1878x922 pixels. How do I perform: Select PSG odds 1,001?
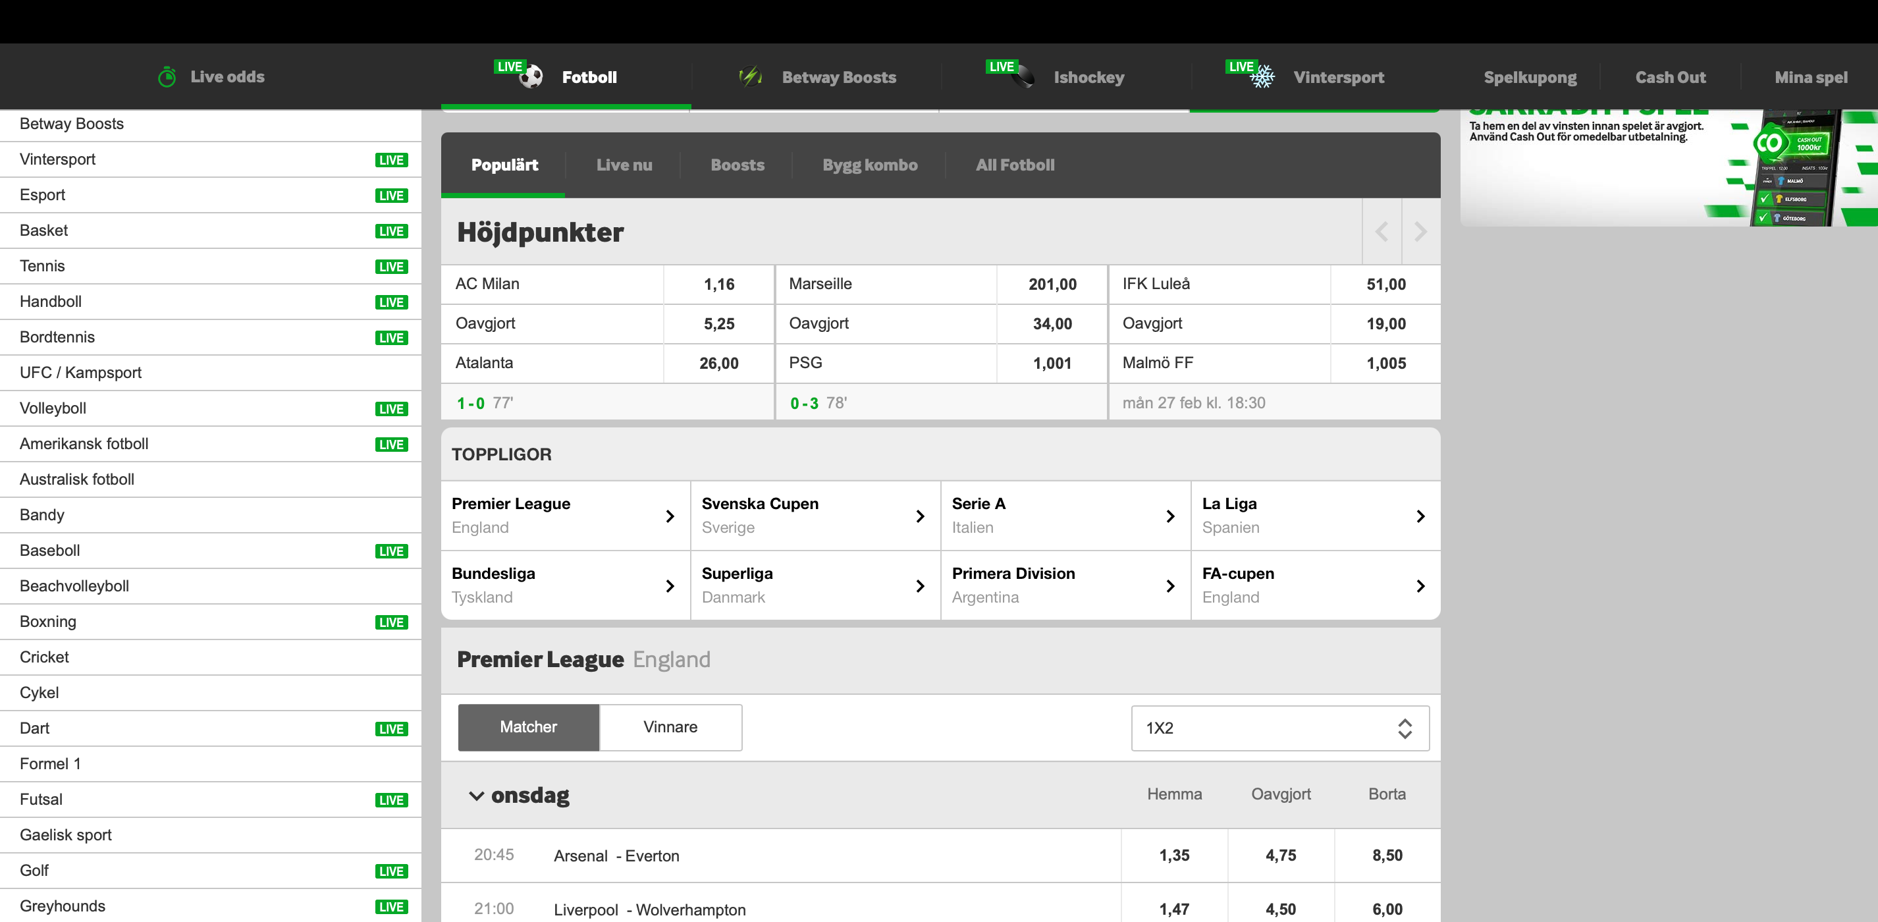click(x=1052, y=363)
